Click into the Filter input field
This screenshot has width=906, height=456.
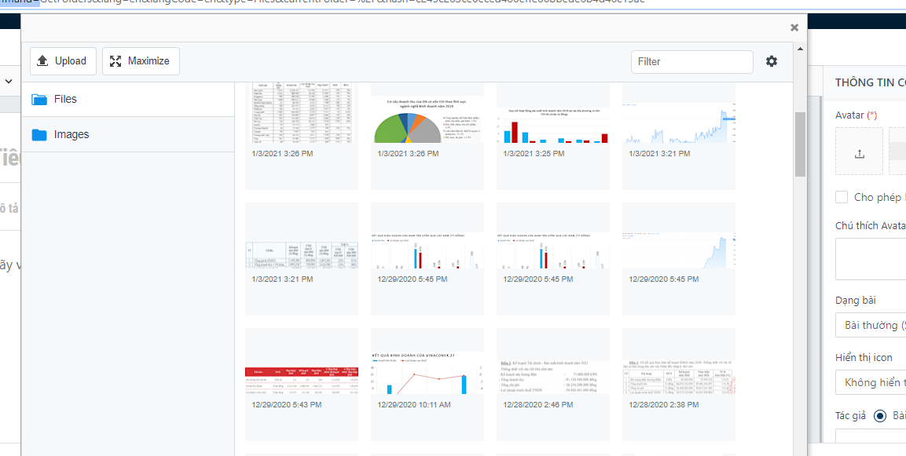691,62
